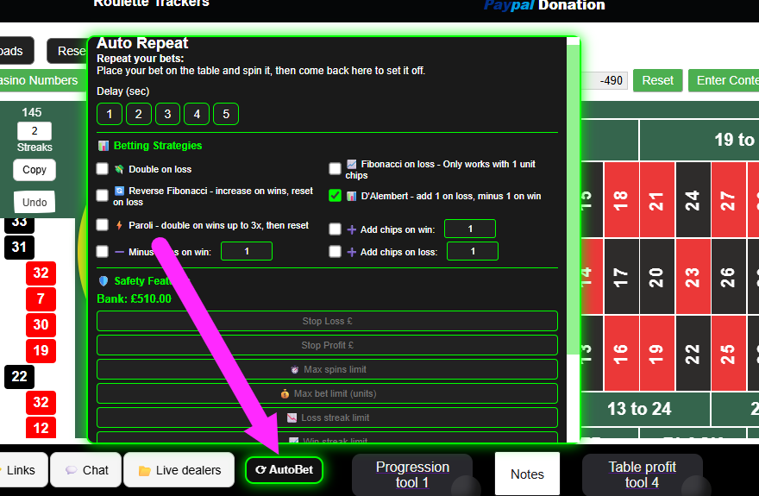
Task: Click the Max spins limit field
Action: pyautogui.click(x=327, y=369)
